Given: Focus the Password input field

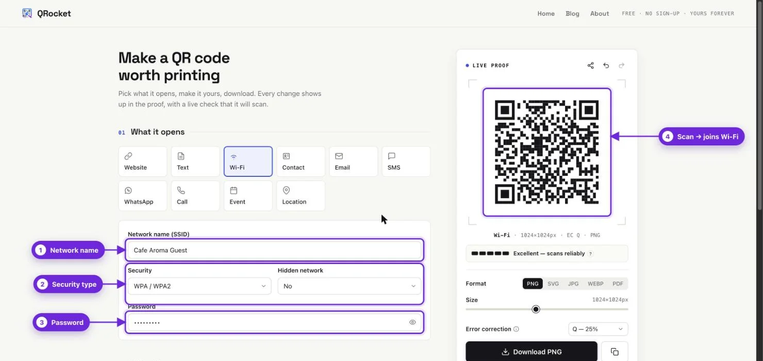Looking at the screenshot, I should tap(274, 322).
